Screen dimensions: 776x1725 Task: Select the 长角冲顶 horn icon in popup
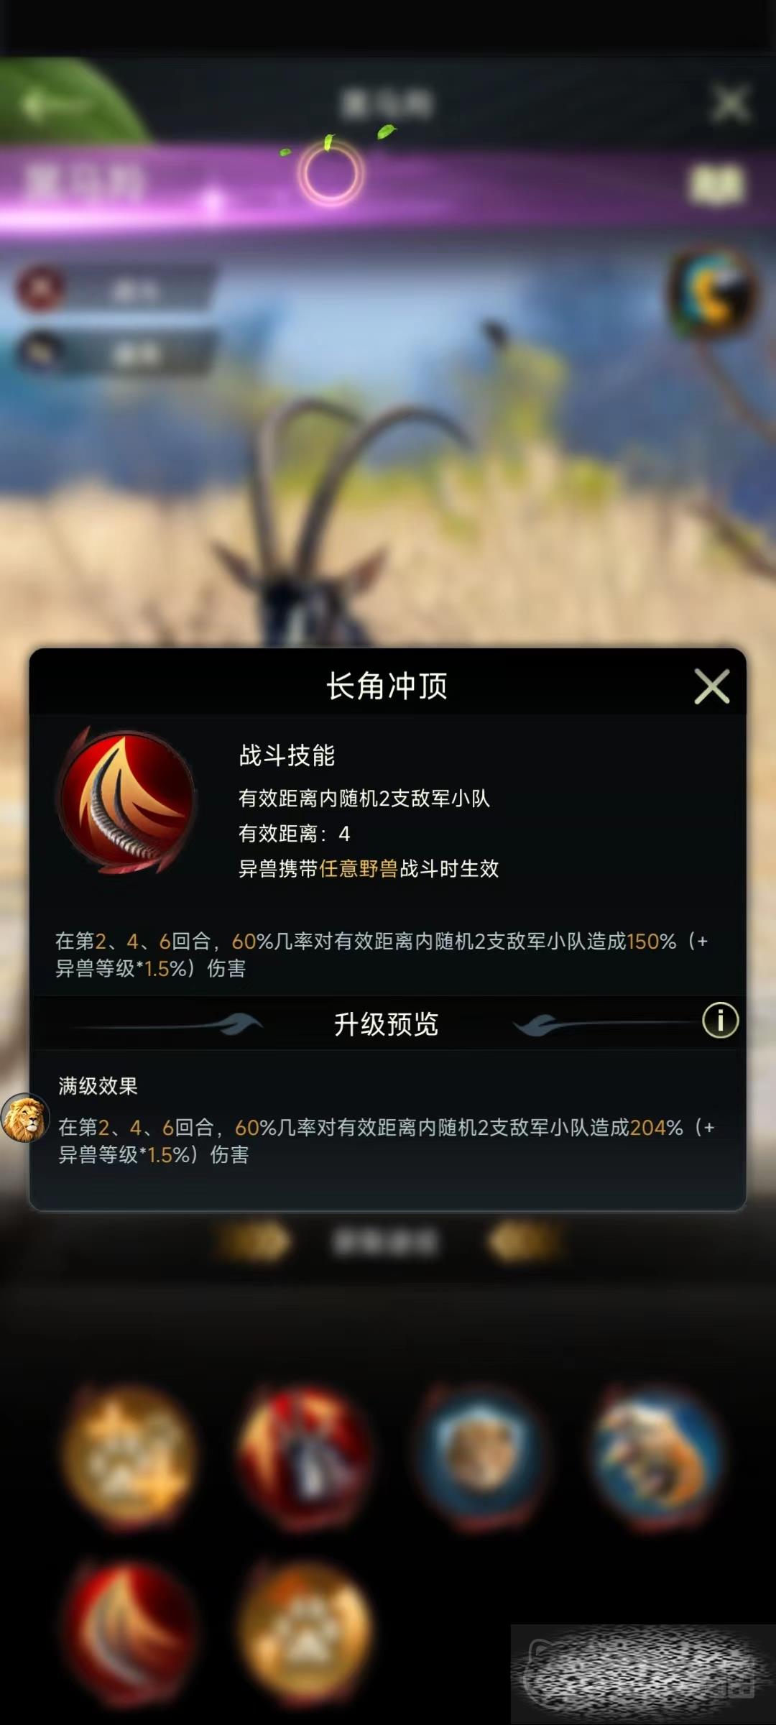pyautogui.click(x=127, y=800)
